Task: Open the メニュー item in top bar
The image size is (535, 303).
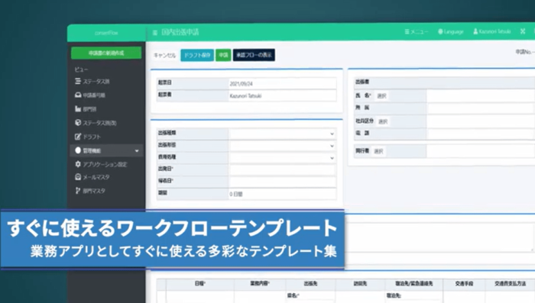Action: [417, 32]
